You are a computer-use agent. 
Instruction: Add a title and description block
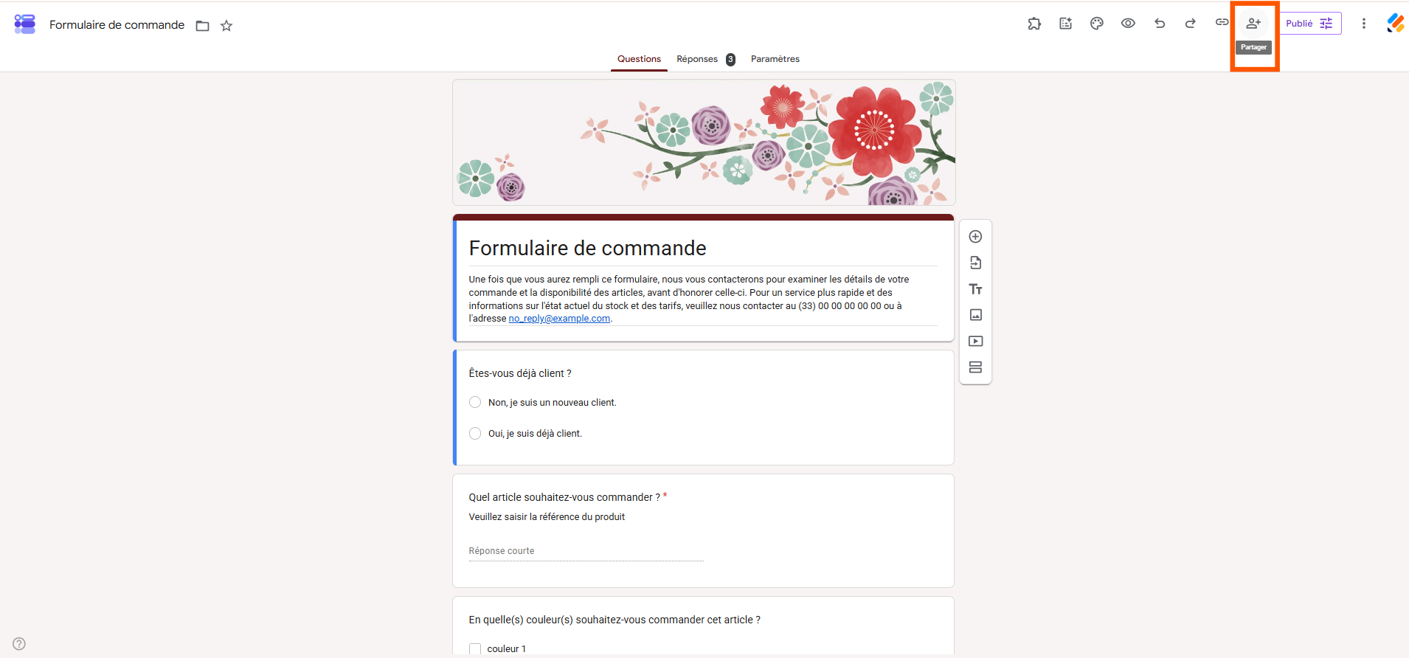[x=975, y=289]
